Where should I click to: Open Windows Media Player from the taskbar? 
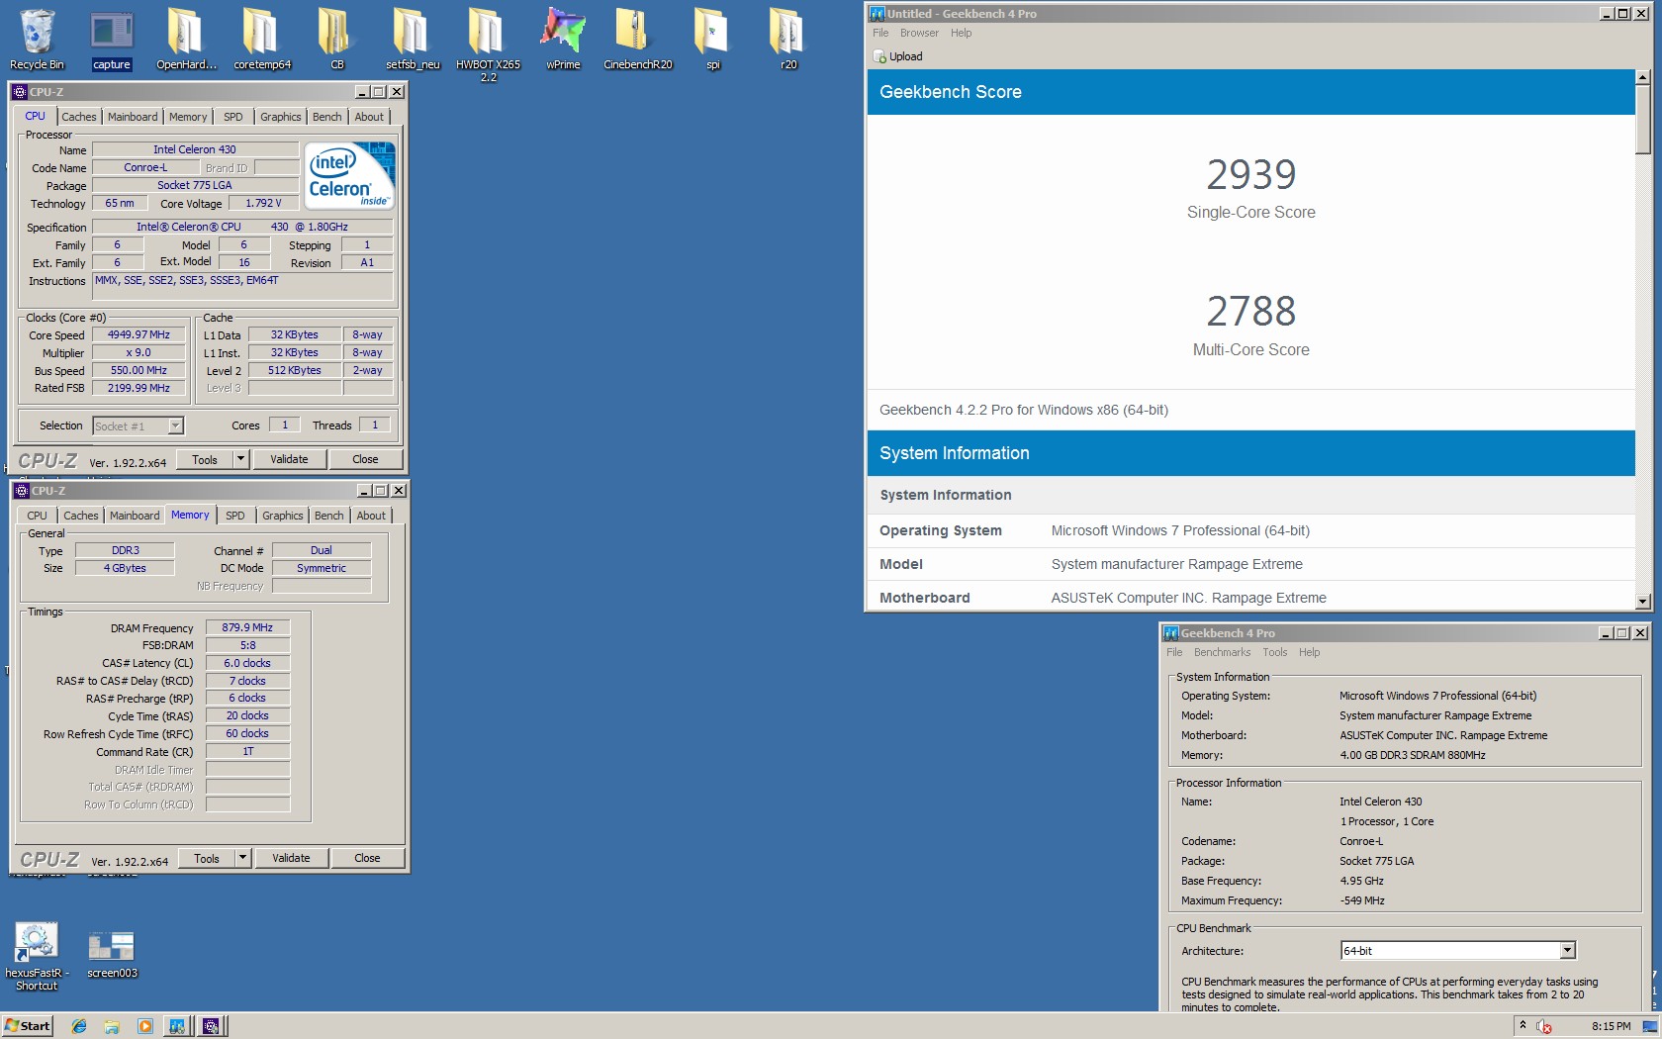(144, 1026)
